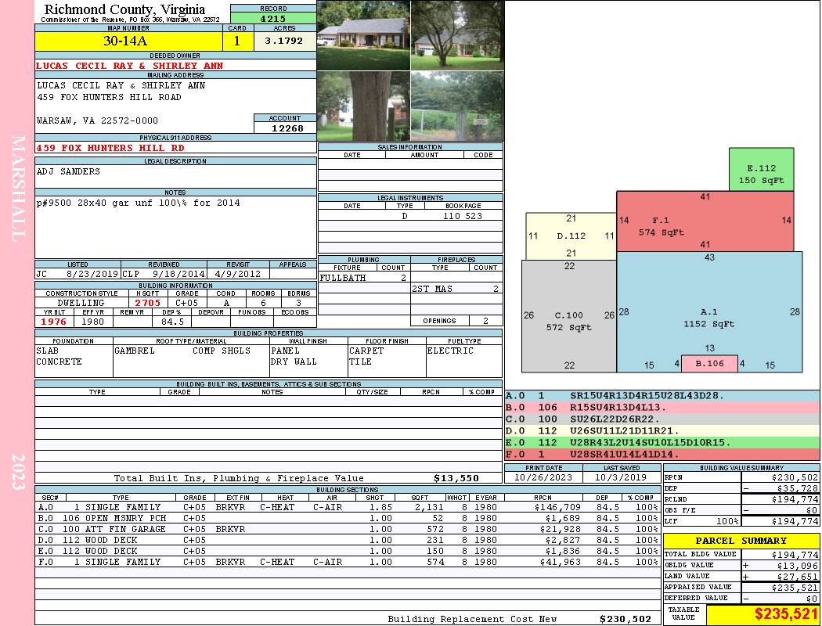Select 2ST MAS fireplace type
This screenshot has width=822, height=626.
click(x=432, y=289)
